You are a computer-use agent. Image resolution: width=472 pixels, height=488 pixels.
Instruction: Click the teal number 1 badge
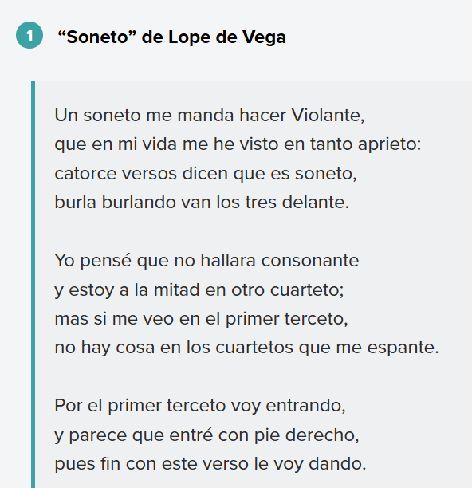pos(29,35)
